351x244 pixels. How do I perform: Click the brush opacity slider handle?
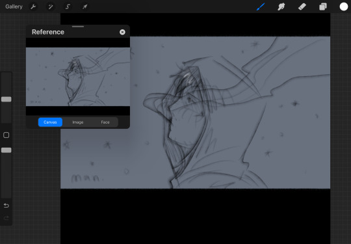pos(6,150)
